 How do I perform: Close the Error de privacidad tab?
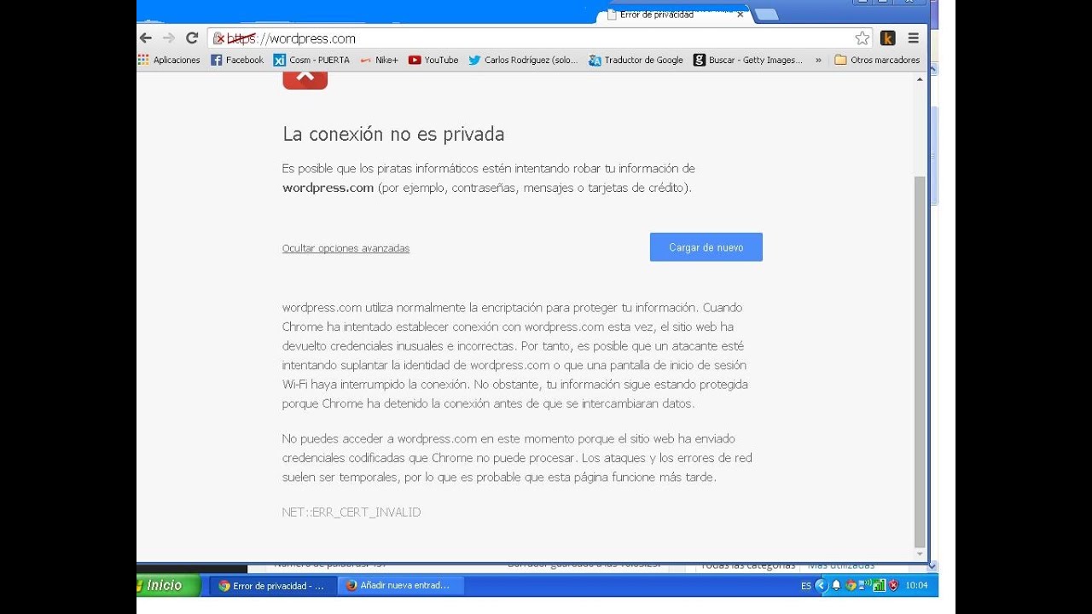coord(740,14)
